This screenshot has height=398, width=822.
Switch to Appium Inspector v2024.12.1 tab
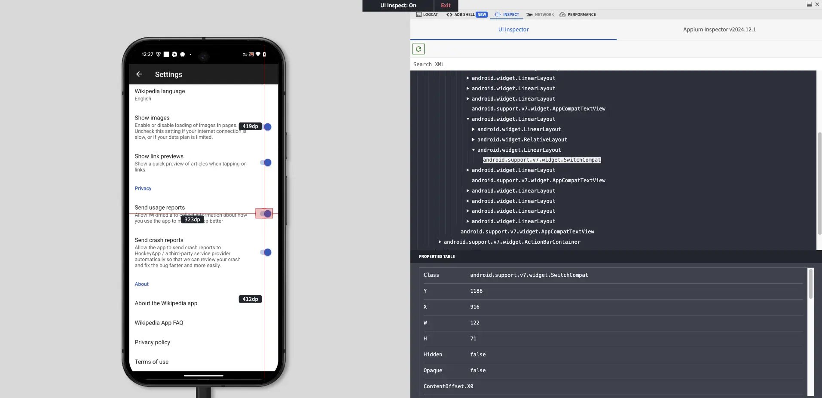coord(719,30)
